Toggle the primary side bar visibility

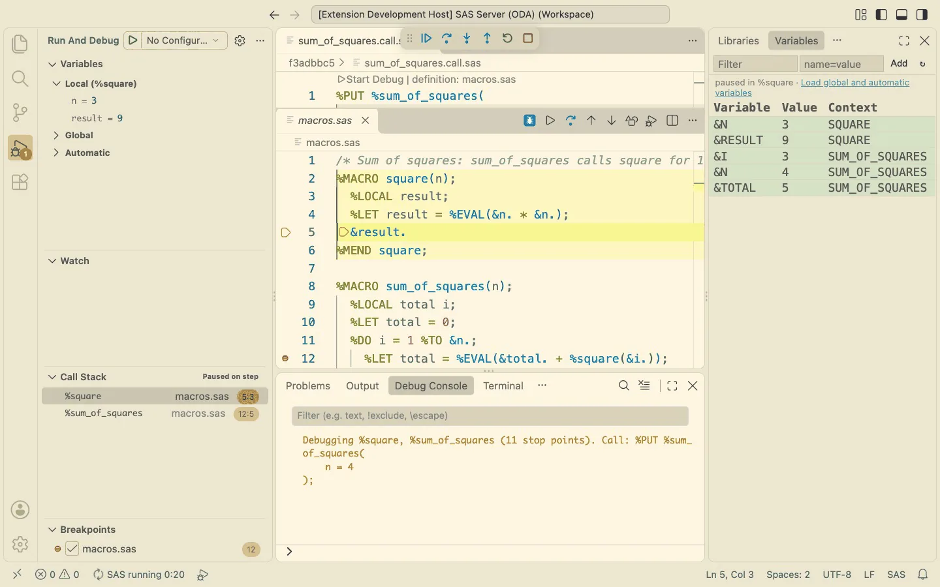click(x=881, y=14)
